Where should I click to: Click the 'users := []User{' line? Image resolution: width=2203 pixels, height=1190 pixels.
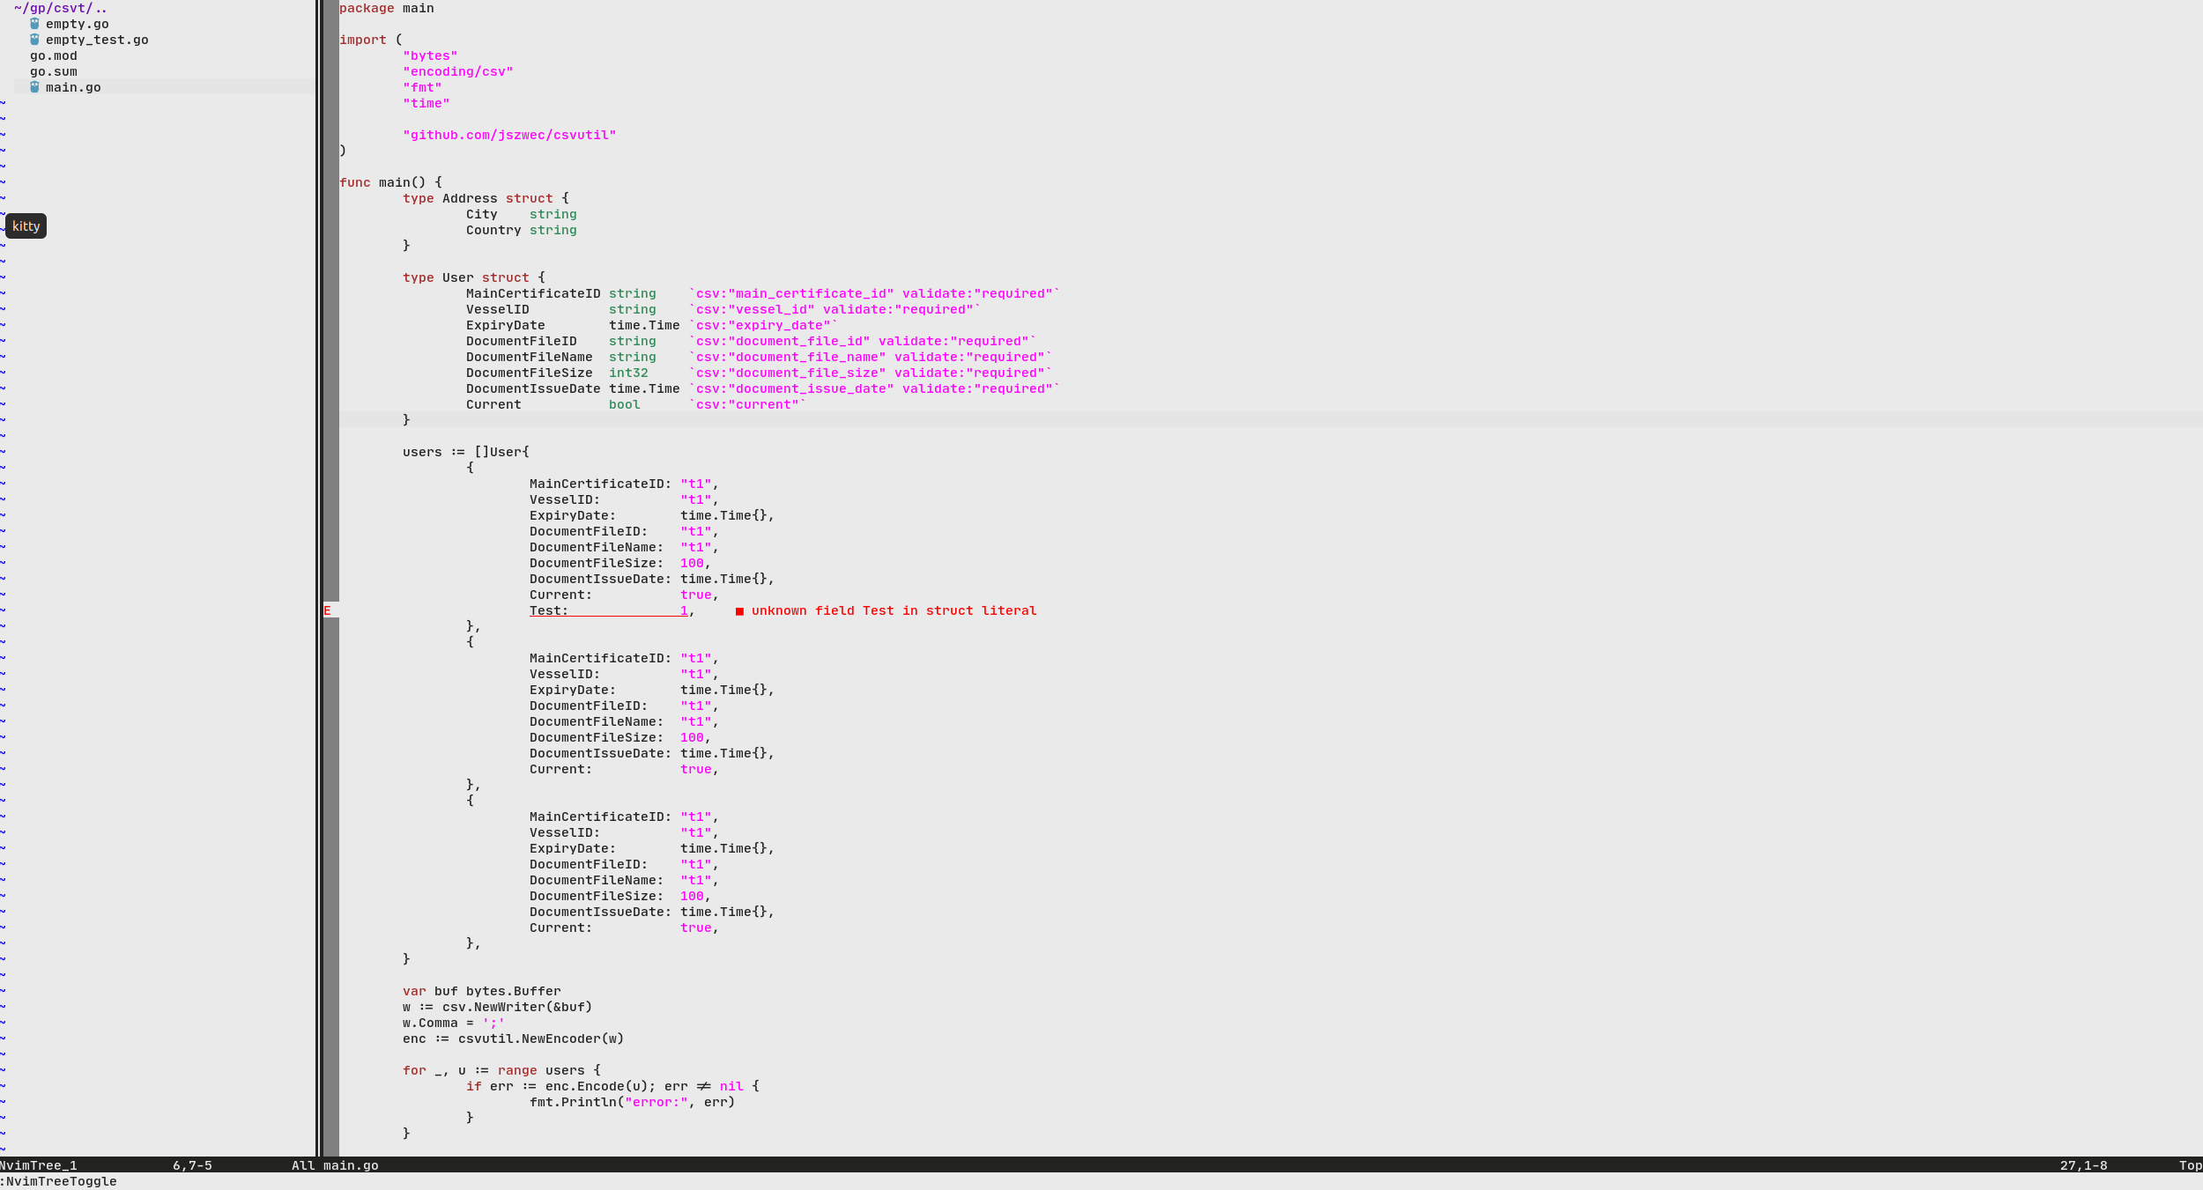(466, 452)
